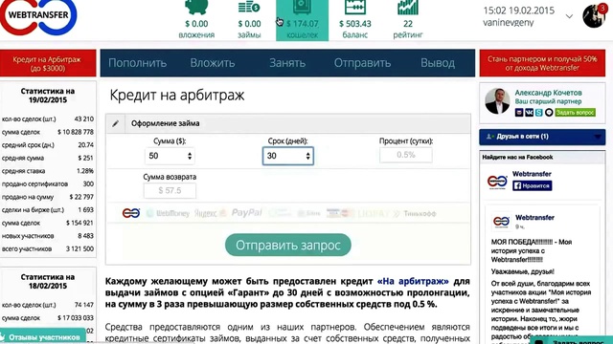
Task: Click the Статистика на 18/02/2015 heading
Action: pos(48,281)
